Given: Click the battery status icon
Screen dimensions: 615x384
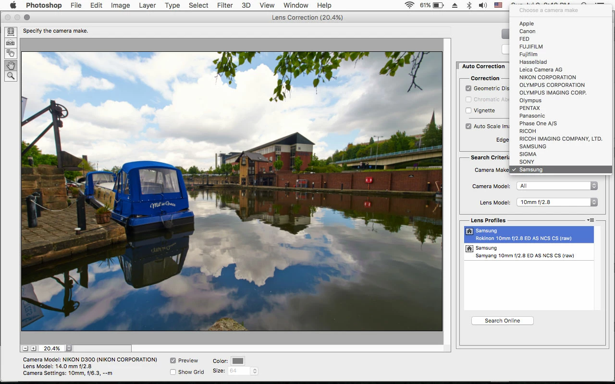Looking at the screenshot, I should coord(438,5).
